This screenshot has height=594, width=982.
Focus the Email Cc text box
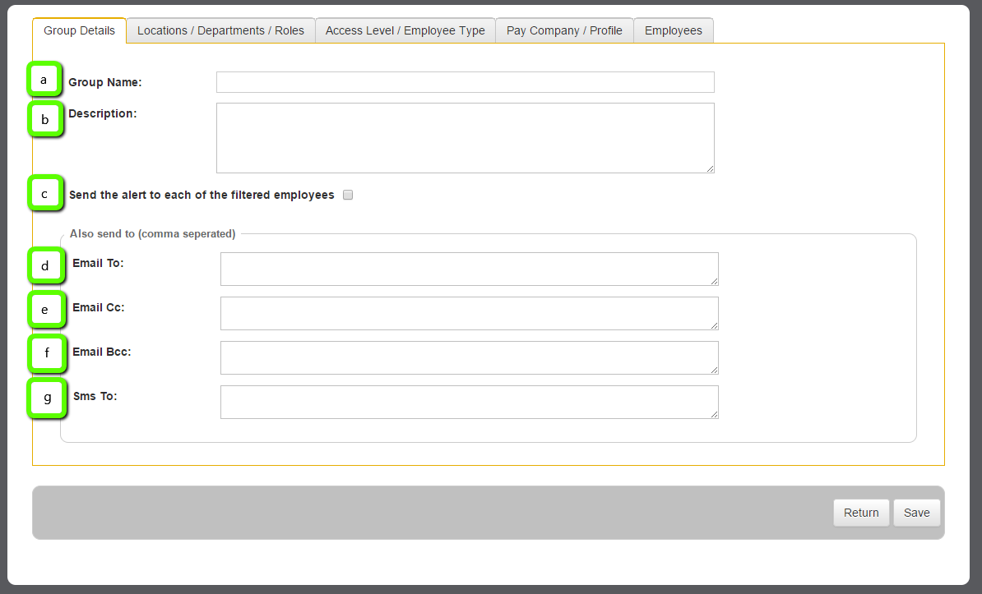pos(469,314)
